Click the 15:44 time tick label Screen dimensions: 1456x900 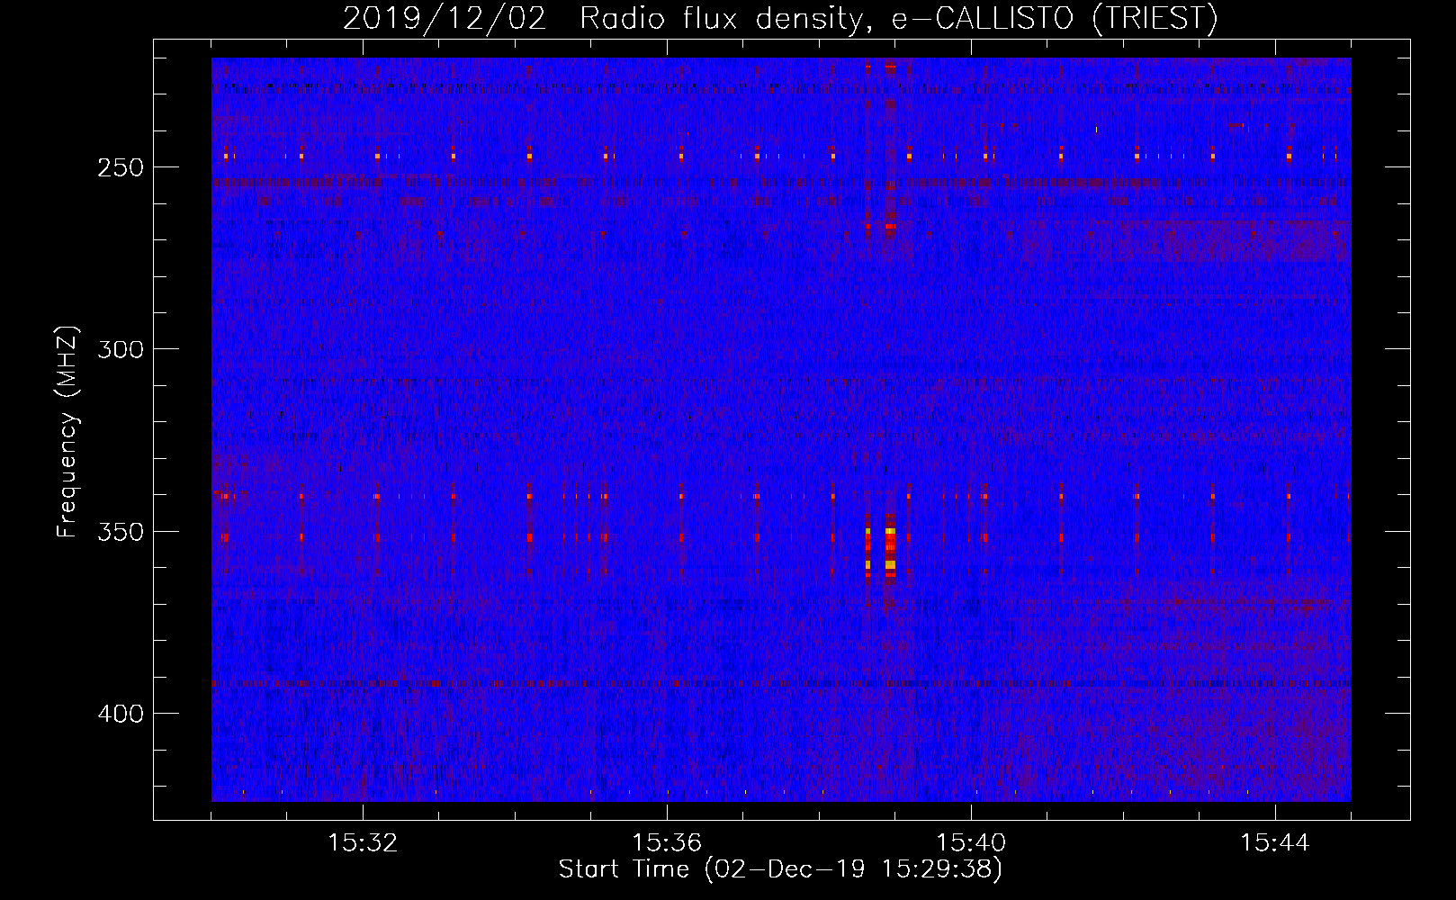[x=1275, y=843]
